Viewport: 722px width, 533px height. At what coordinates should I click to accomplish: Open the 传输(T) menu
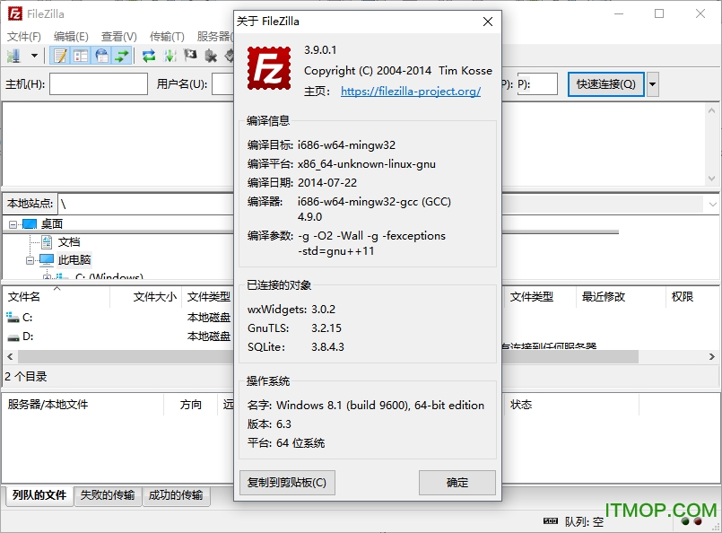[167, 37]
